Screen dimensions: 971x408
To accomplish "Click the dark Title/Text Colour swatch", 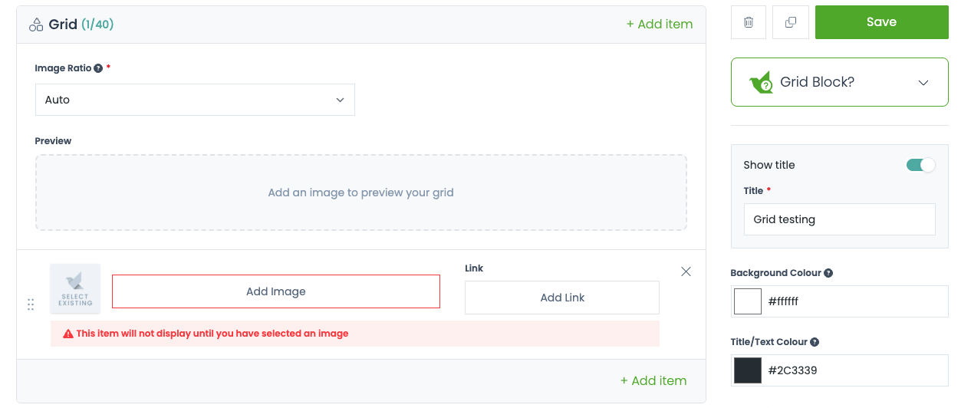I will (748, 370).
